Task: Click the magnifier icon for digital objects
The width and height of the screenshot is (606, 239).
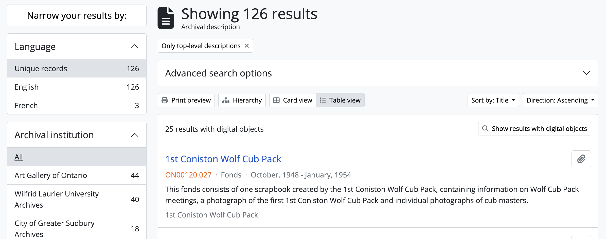Action: [x=485, y=129]
